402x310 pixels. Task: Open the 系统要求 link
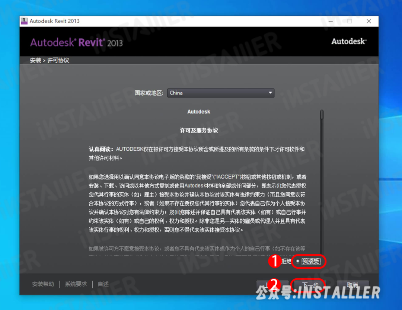coord(76,284)
